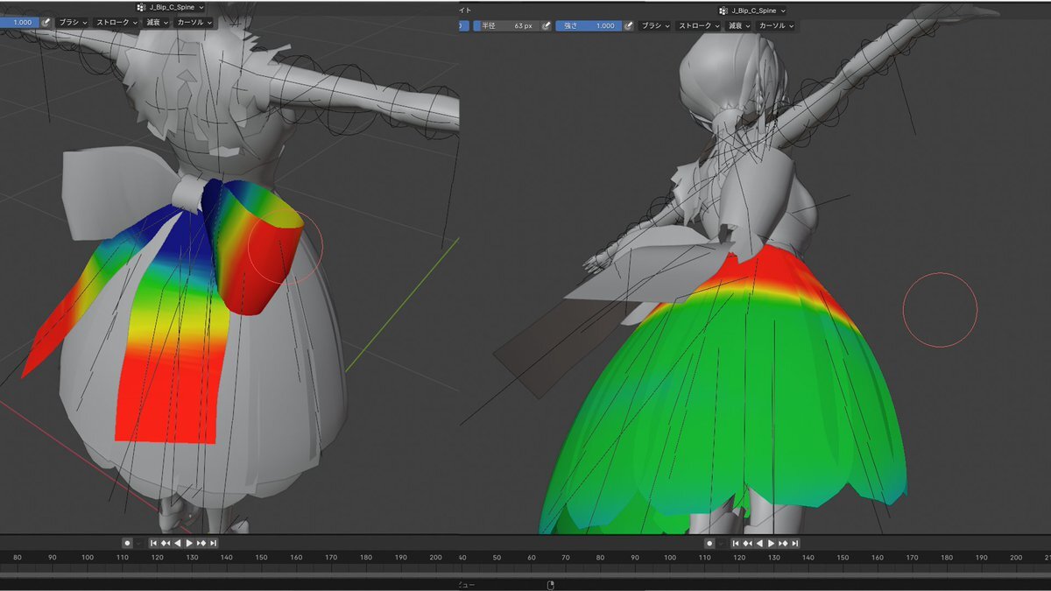Open the right viewport's ブラシ dropdown
Viewport: 1051px width, 591px height.
click(x=655, y=26)
